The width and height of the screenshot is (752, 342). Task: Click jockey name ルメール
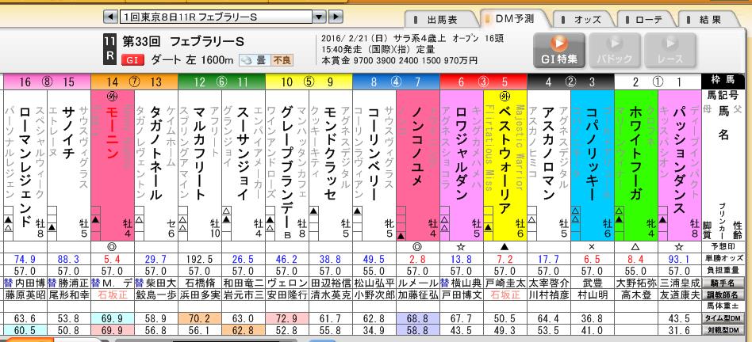[418, 283]
